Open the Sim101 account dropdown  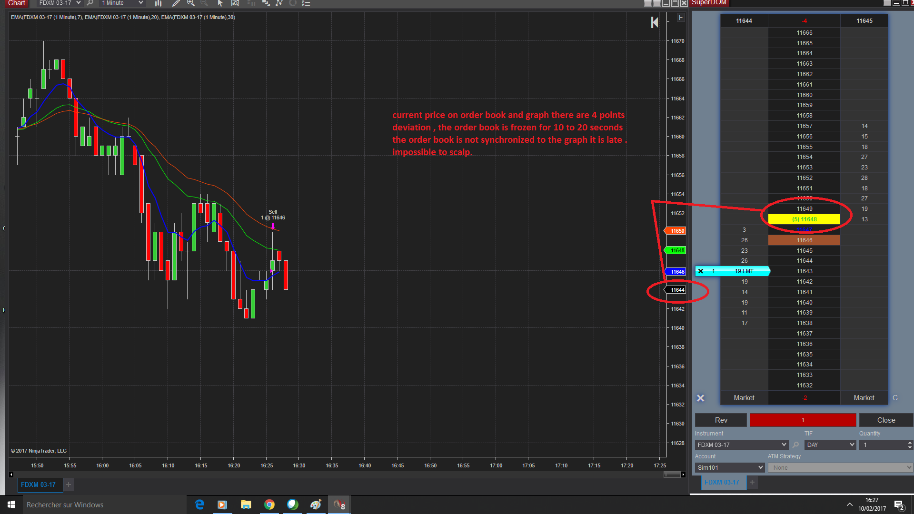(x=760, y=468)
